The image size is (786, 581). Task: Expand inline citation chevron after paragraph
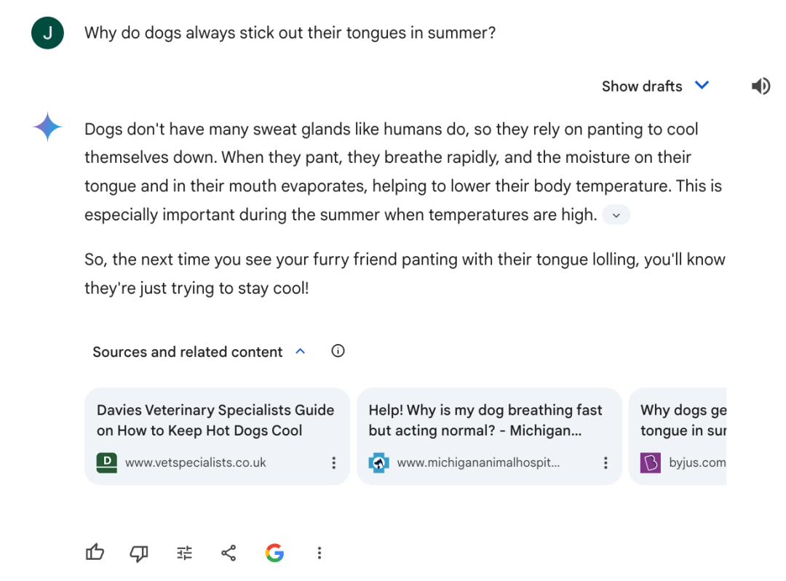pos(616,215)
